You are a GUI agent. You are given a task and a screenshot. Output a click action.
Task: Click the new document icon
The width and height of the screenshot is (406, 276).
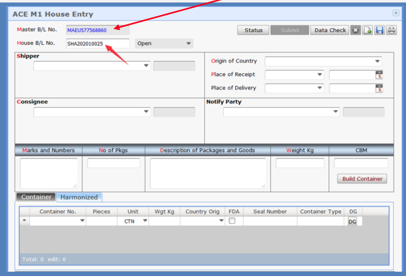(x=368, y=30)
